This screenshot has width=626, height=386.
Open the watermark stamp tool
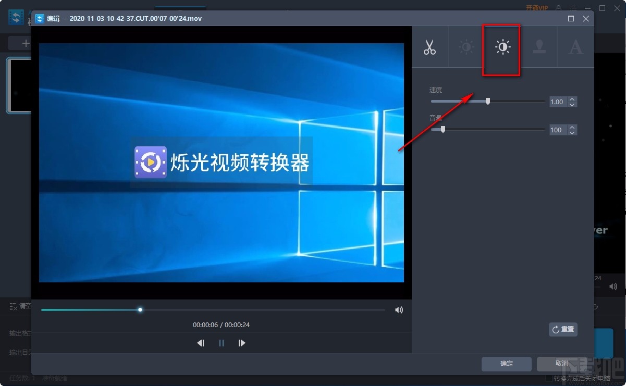click(539, 47)
